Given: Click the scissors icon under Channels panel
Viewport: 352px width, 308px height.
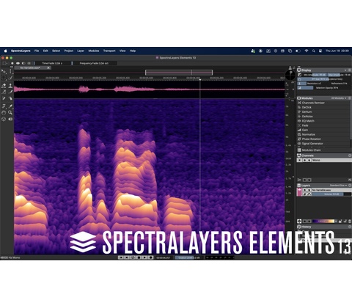Looking at the screenshot, I should [x=299, y=180].
